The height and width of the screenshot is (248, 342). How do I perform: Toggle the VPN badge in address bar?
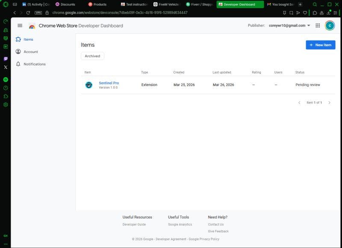[x=38, y=13]
